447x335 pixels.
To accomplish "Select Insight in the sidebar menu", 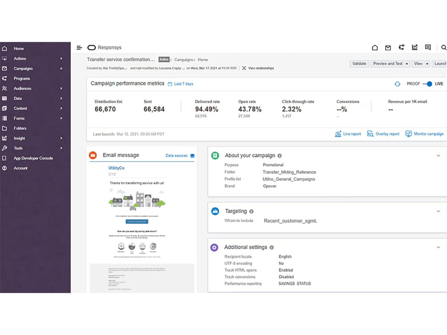I will [x=19, y=138].
